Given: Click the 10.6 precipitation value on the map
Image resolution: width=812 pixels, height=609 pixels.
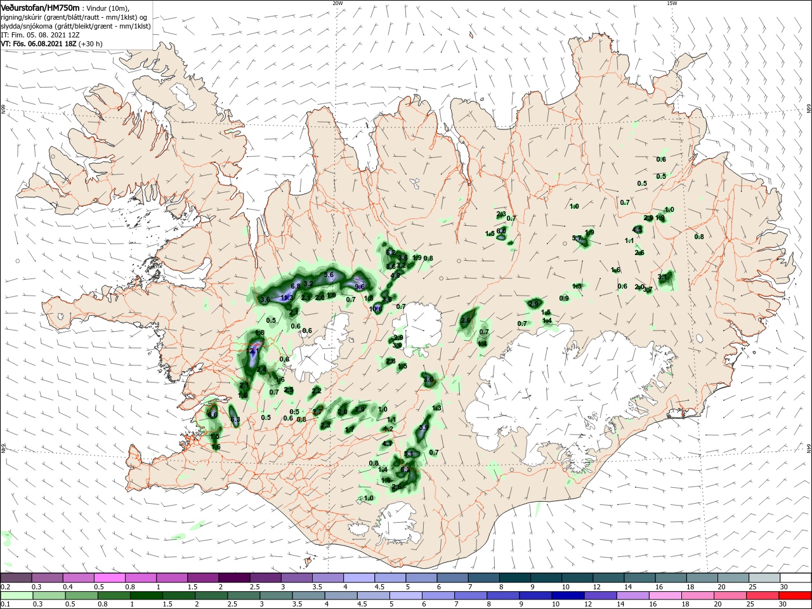Looking at the screenshot, I should pyautogui.click(x=375, y=309).
